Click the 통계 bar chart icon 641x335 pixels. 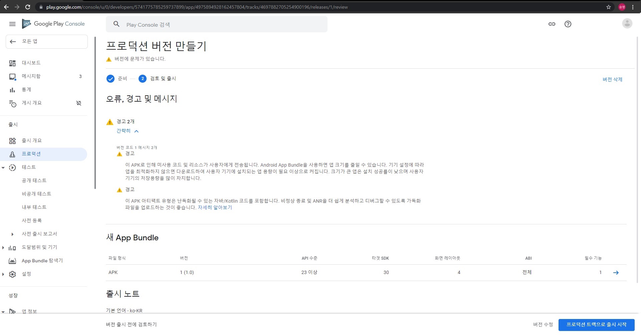(12, 90)
